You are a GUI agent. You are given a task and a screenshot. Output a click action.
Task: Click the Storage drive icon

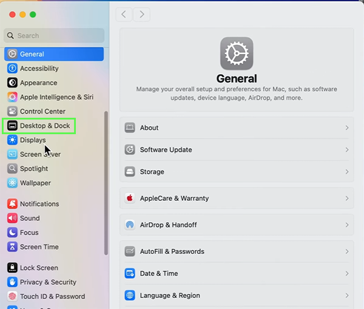[x=130, y=172]
